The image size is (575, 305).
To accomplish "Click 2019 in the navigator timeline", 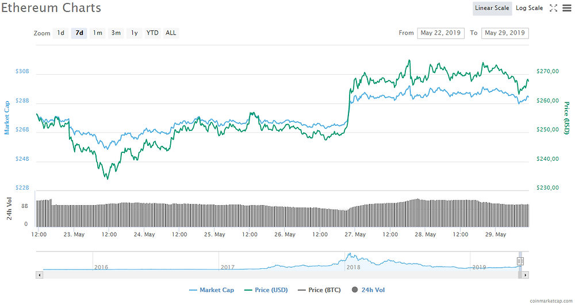I will [x=480, y=267].
